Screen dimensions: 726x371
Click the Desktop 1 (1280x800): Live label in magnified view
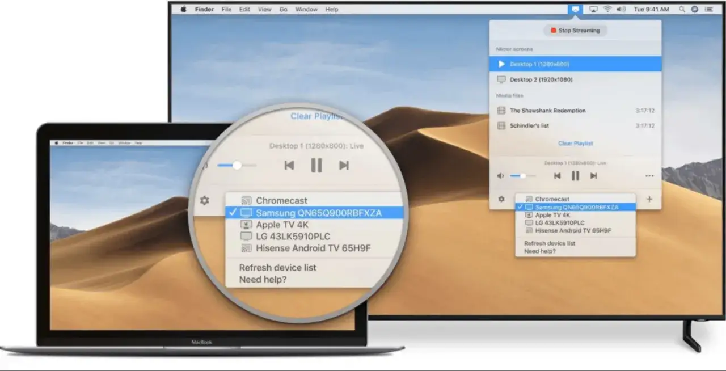[x=316, y=146]
